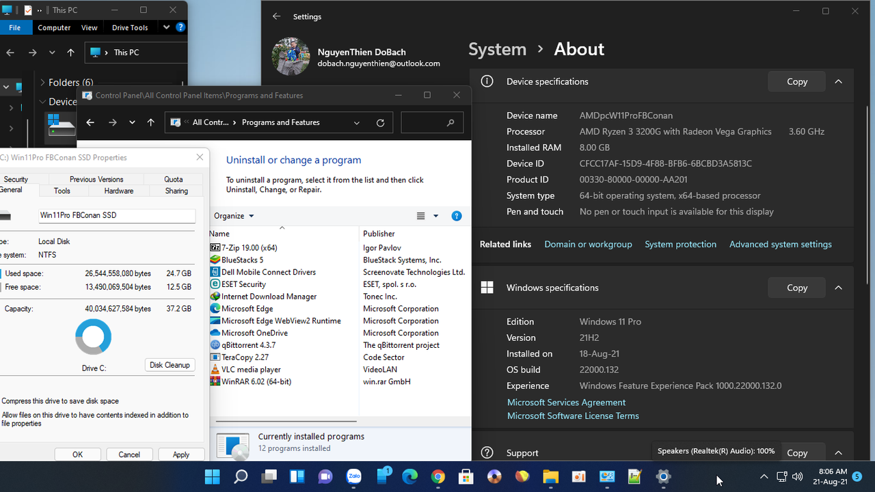Open the Microsoft Services Agreement link

(x=566, y=402)
